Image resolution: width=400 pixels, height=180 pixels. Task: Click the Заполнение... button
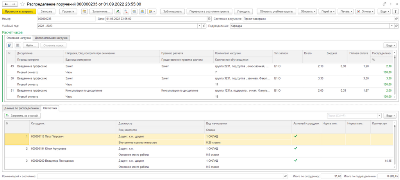(x=101, y=11)
